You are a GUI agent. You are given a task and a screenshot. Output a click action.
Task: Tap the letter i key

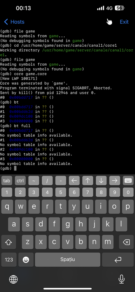[x=101, y=207]
